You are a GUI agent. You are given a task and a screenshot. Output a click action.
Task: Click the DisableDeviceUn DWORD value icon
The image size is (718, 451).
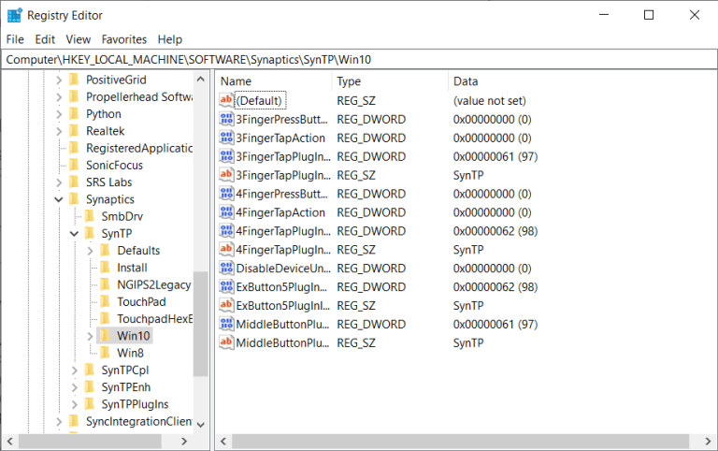tap(226, 269)
